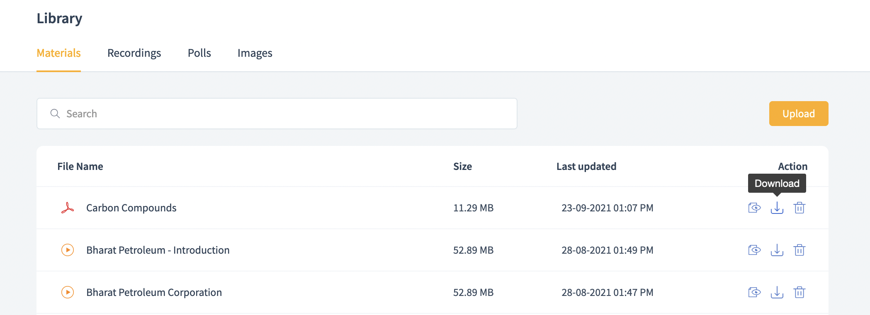Open the Carbon Compounds file name

coord(131,208)
